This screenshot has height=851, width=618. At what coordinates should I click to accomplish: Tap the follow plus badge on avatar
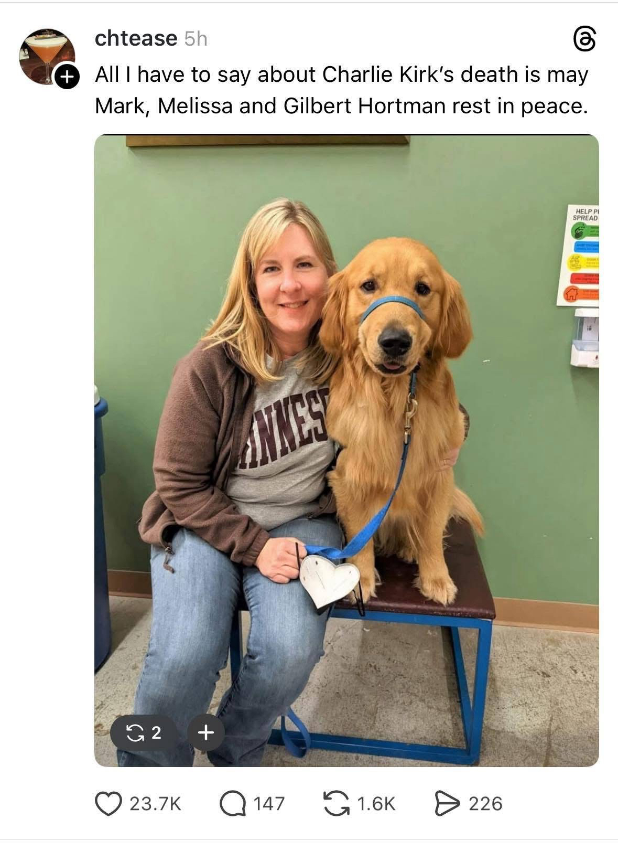tap(67, 77)
